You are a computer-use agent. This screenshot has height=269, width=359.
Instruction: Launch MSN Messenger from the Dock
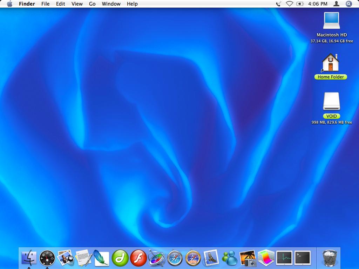(x=230, y=258)
